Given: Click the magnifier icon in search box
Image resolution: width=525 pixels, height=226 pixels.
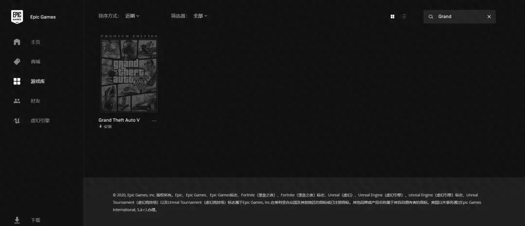Looking at the screenshot, I should tap(431, 16).
